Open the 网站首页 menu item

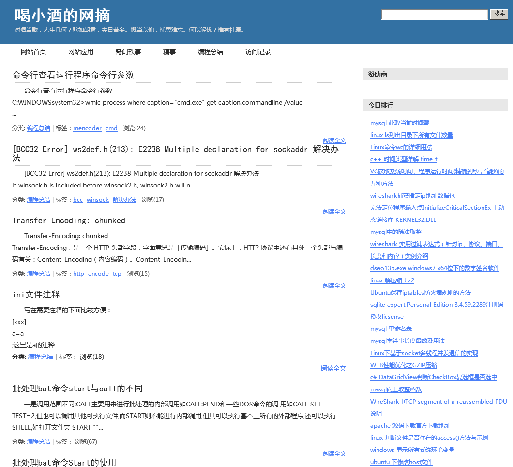pyautogui.click(x=33, y=52)
